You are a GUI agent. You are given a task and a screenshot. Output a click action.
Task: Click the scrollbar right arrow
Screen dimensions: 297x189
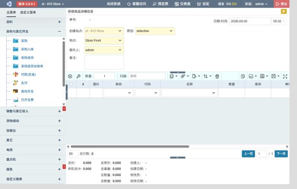coord(287,147)
